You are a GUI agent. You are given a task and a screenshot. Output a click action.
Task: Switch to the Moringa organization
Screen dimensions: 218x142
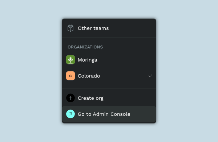109,60
